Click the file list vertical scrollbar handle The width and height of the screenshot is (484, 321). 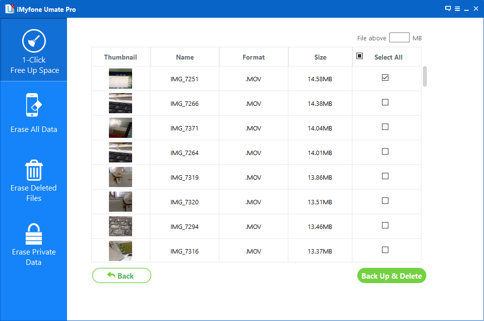[x=425, y=76]
